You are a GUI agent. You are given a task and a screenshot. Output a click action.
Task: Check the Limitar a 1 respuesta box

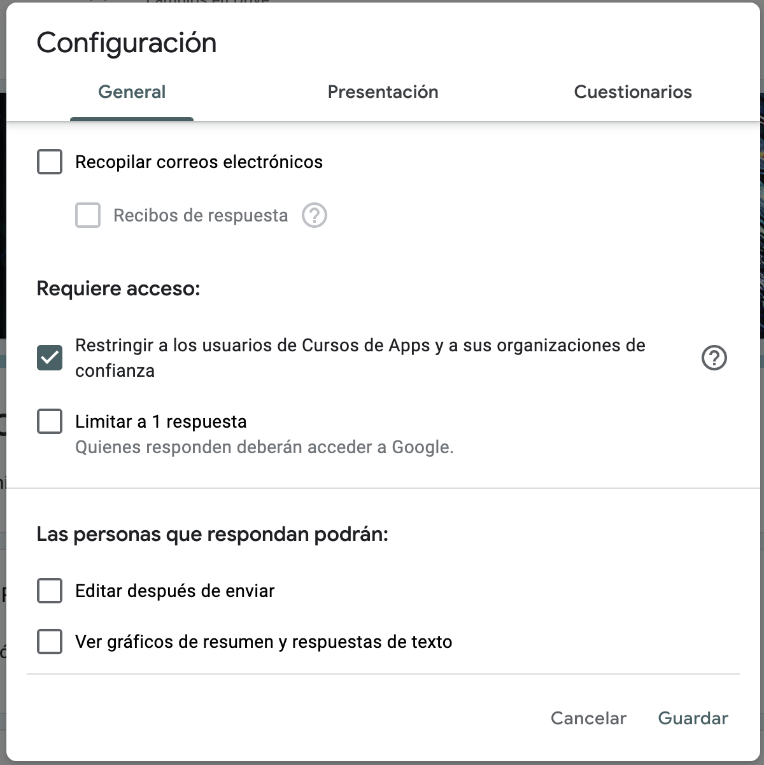(50, 421)
